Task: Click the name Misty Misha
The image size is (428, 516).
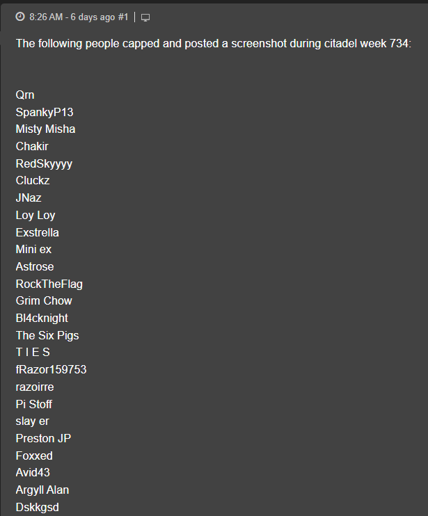Action: tap(45, 129)
